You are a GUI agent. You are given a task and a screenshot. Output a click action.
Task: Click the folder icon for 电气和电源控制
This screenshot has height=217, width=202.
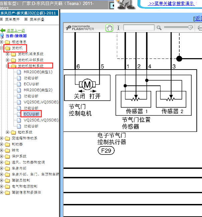pos(7,187)
